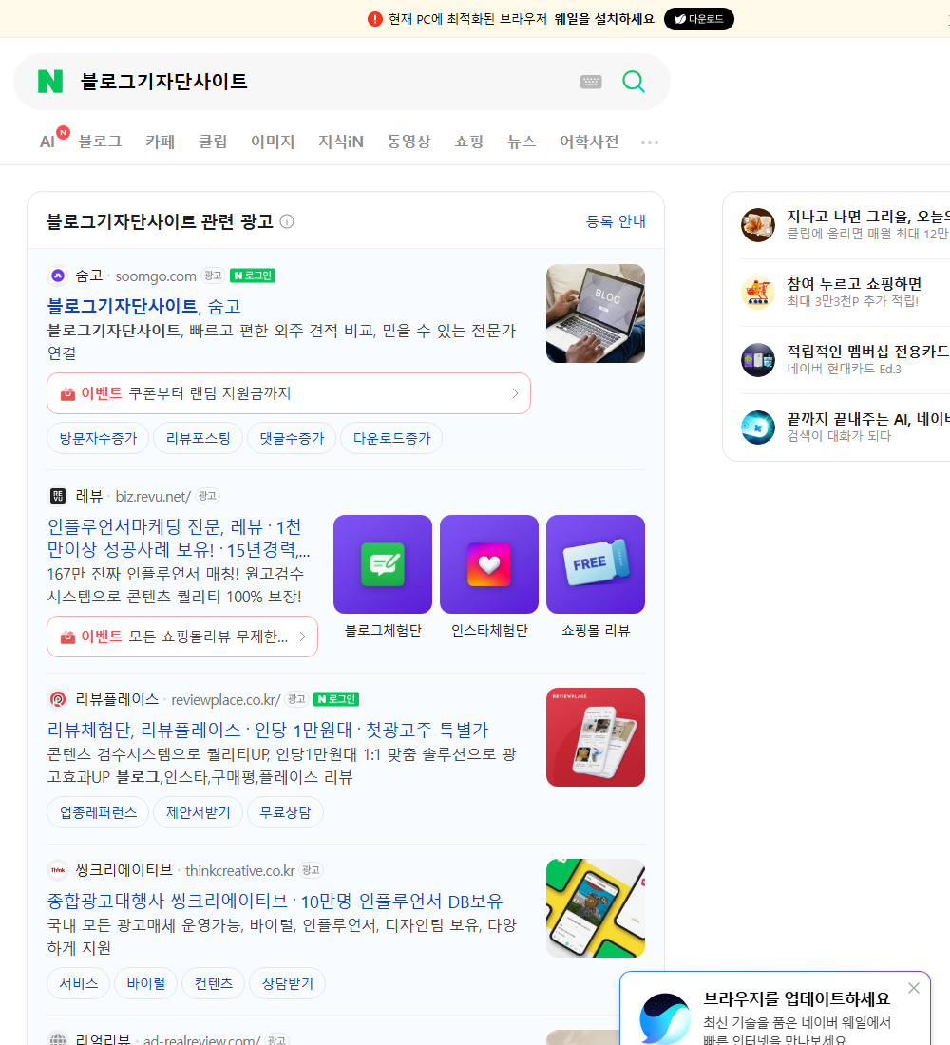
Task: Switch to the 지식iN tab
Action: point(341,142)
